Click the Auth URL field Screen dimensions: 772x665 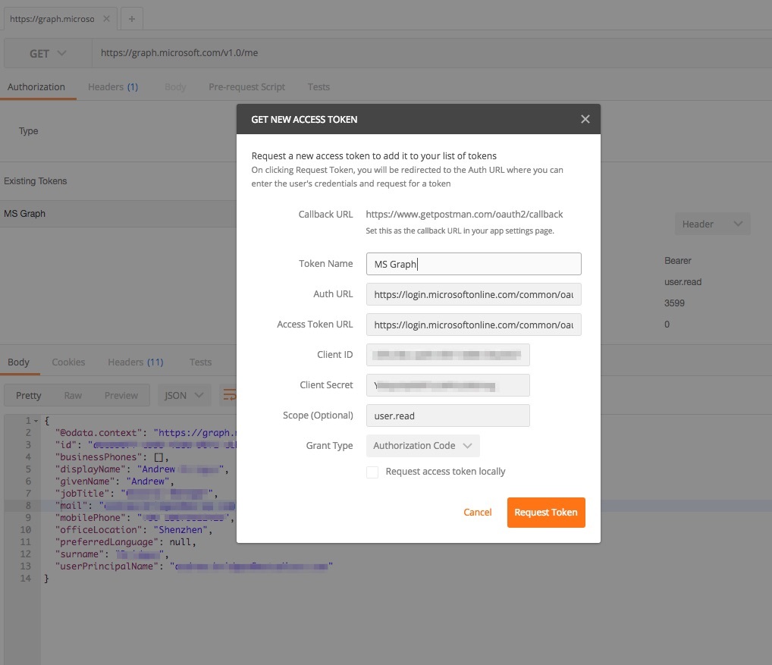[474, 294]
